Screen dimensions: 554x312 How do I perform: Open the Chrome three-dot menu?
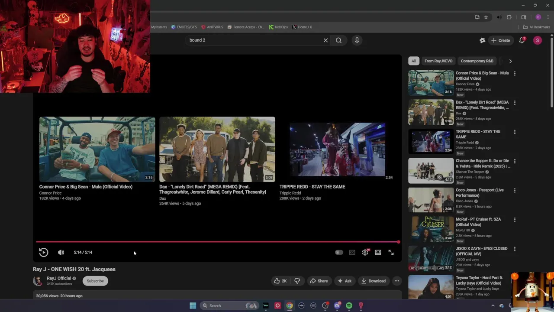point(547,17)
